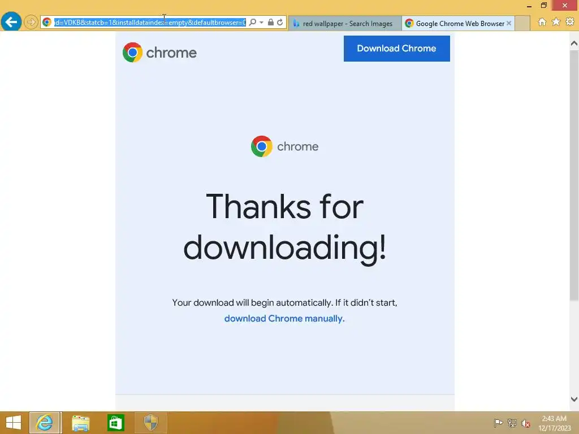This screenshot has height=434, width=579.
Task: Open the Windows Start button
Action: (x=14, y=423)
